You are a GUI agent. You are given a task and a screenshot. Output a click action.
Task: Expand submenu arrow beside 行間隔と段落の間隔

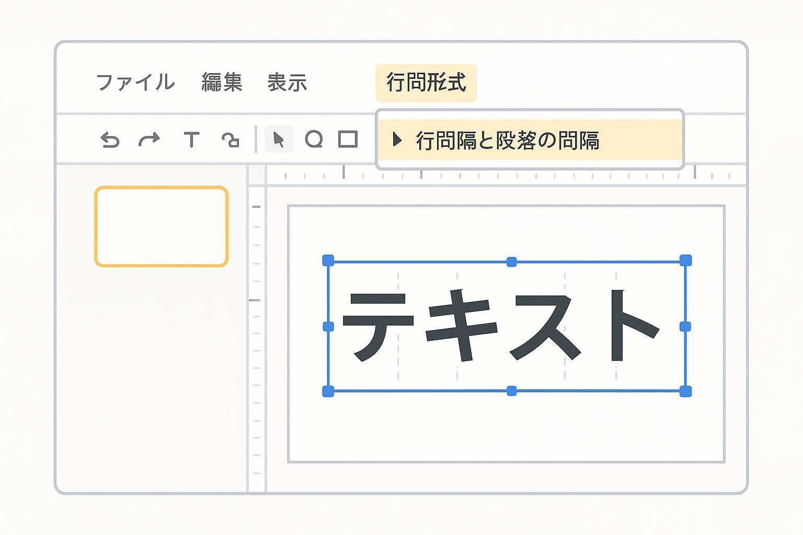397,139
